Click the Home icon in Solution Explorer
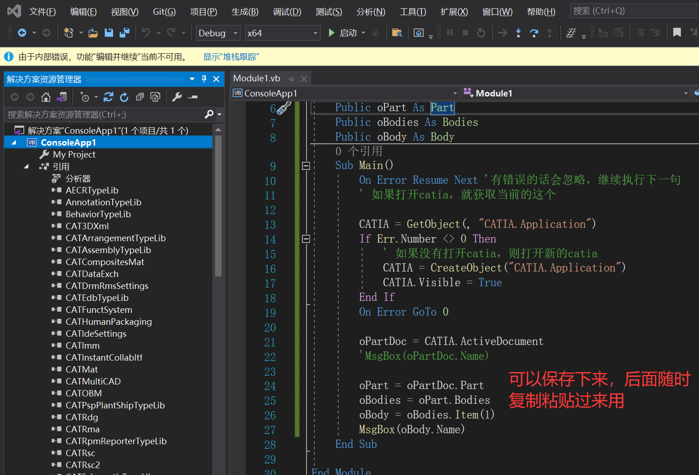Screen dimensions: 699x475 click(45, 97)
